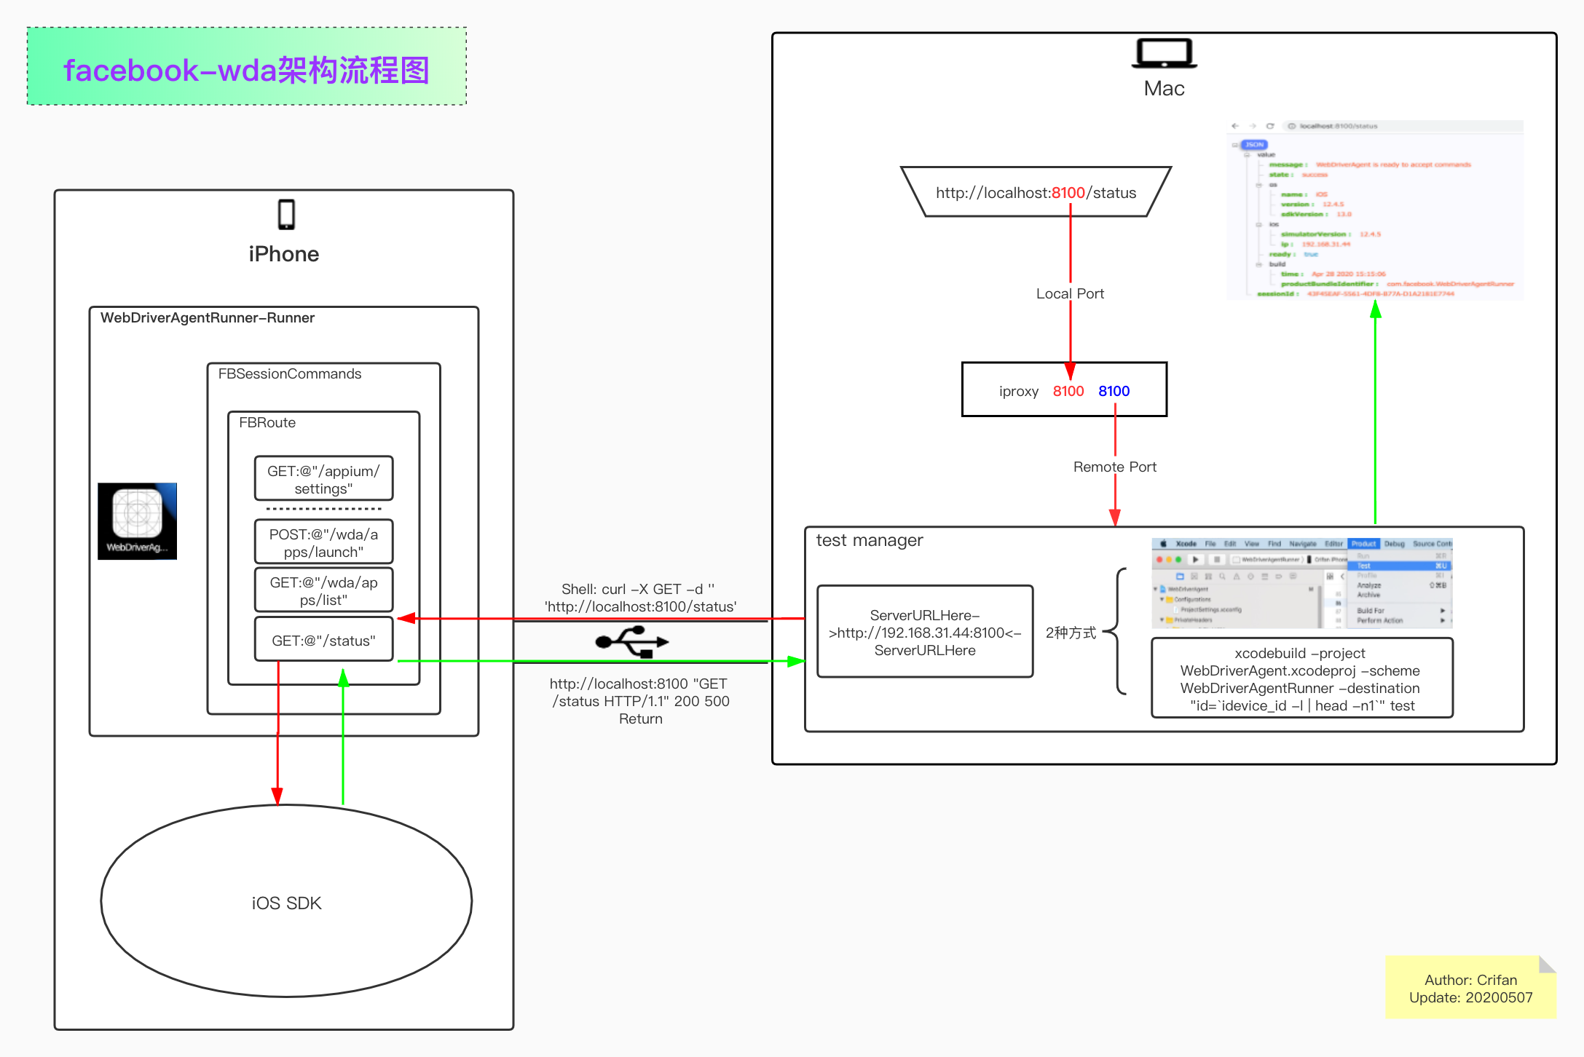Click the FBSessionCommands label

(x=290, y=373)
